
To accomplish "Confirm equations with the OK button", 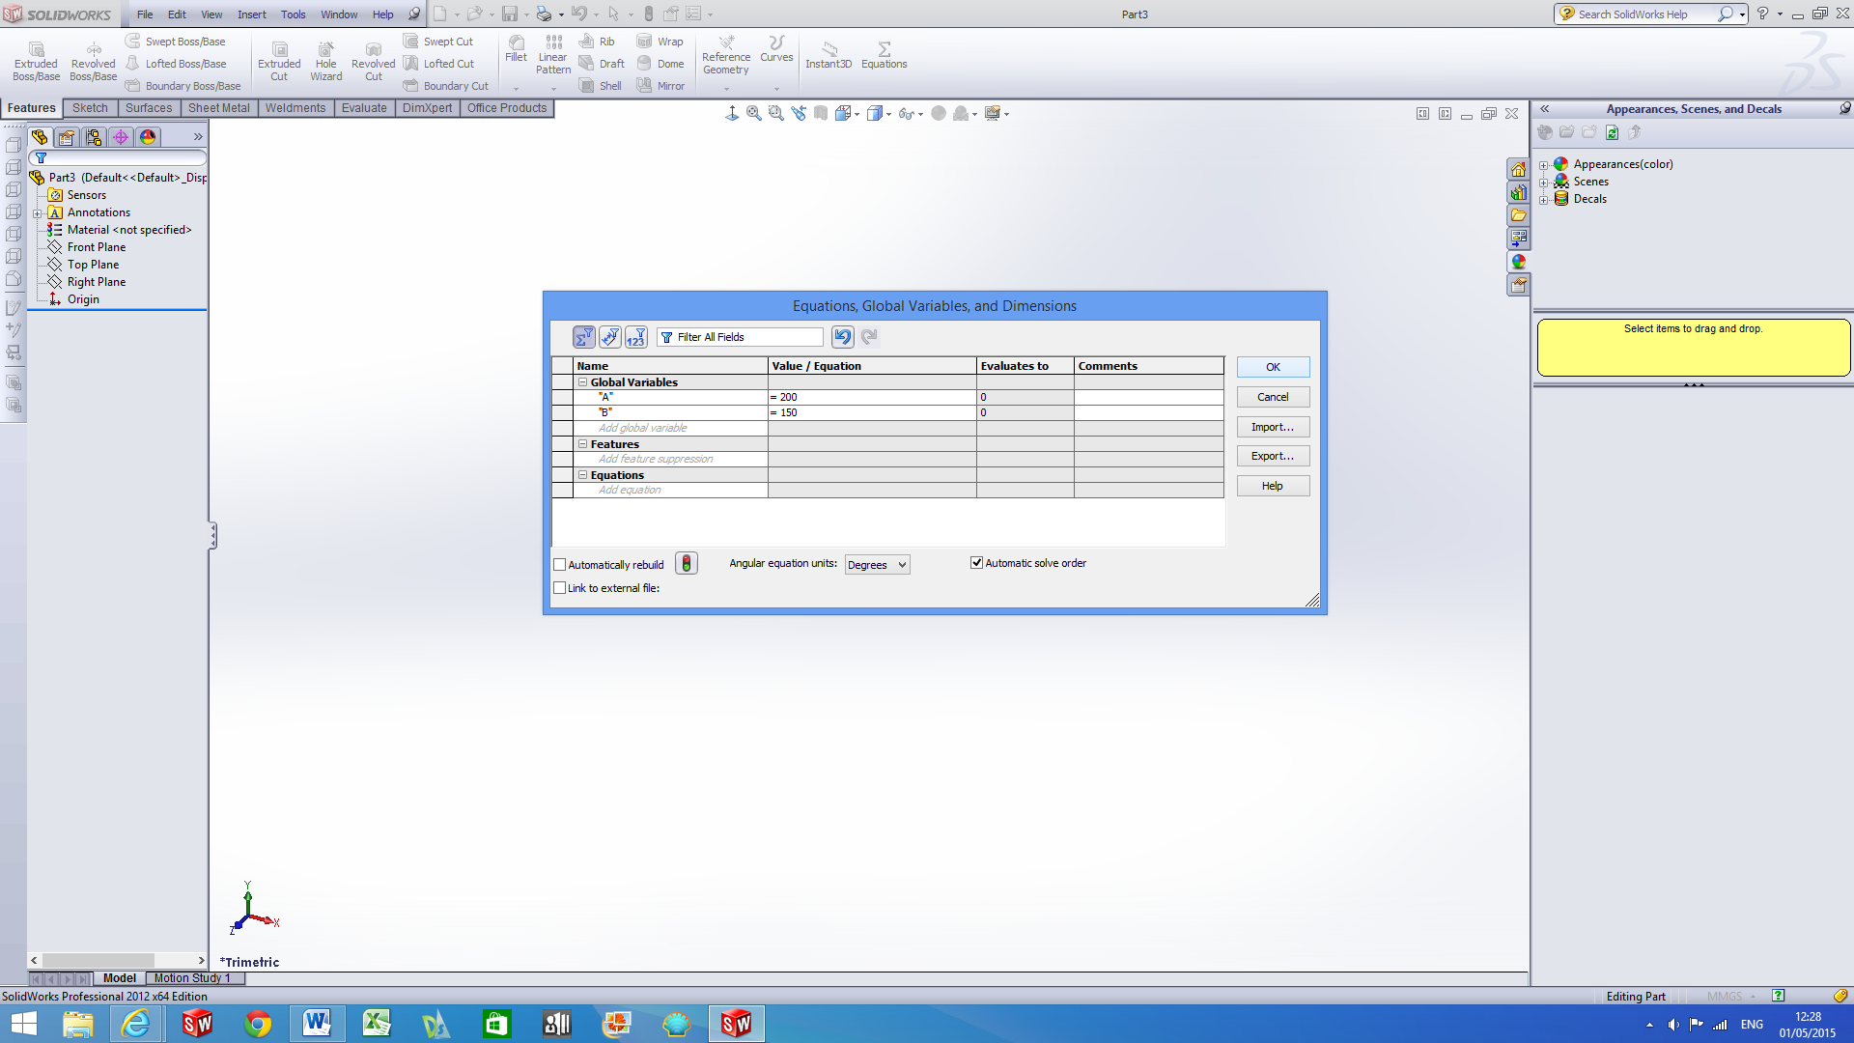I will pos(1272,367).
